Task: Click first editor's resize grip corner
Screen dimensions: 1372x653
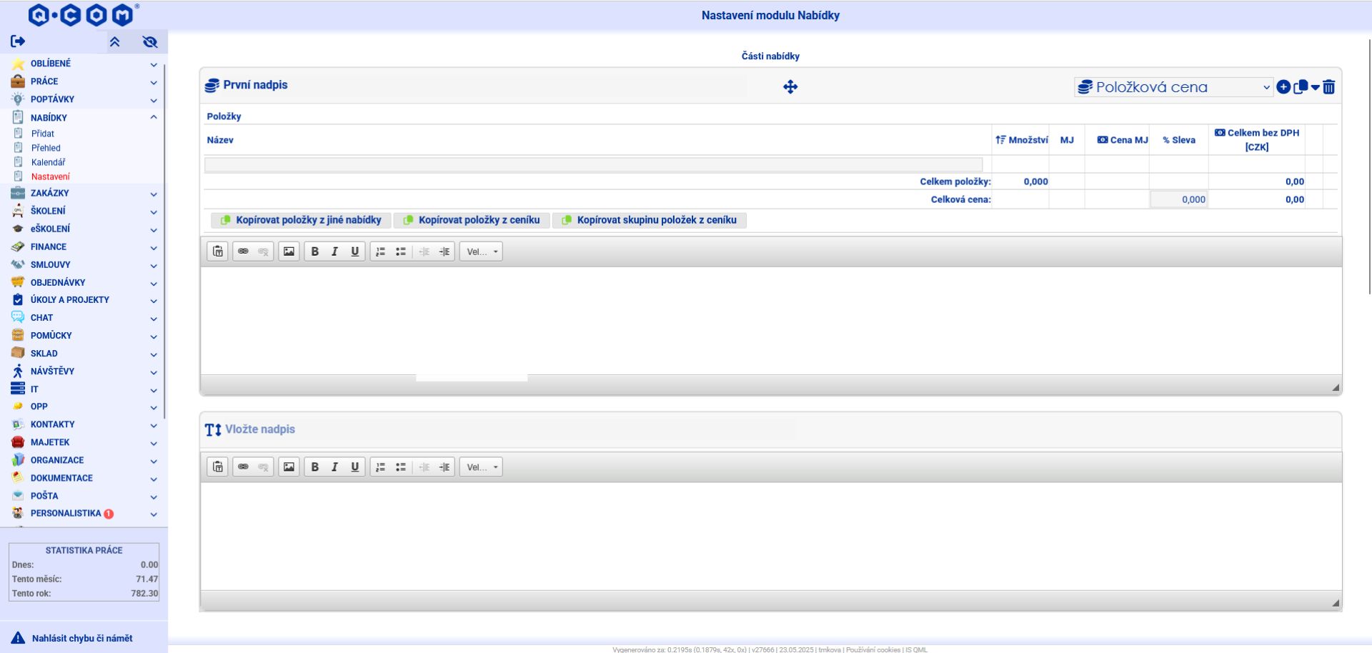Action: pos(1336,387)
